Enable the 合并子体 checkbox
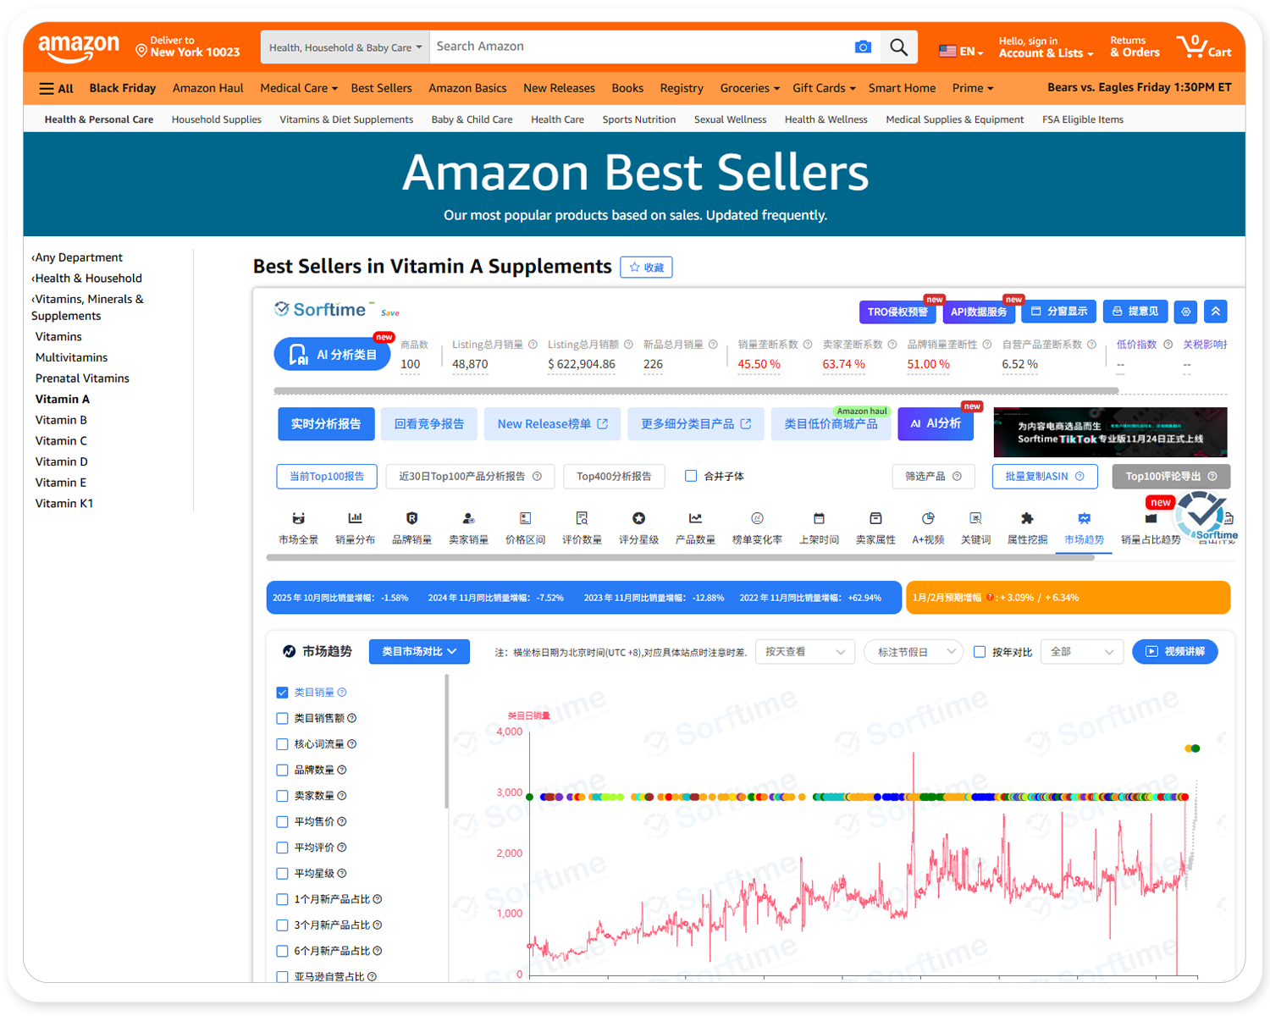This screenshot has height=1016, width=1270. pos(691,476)
